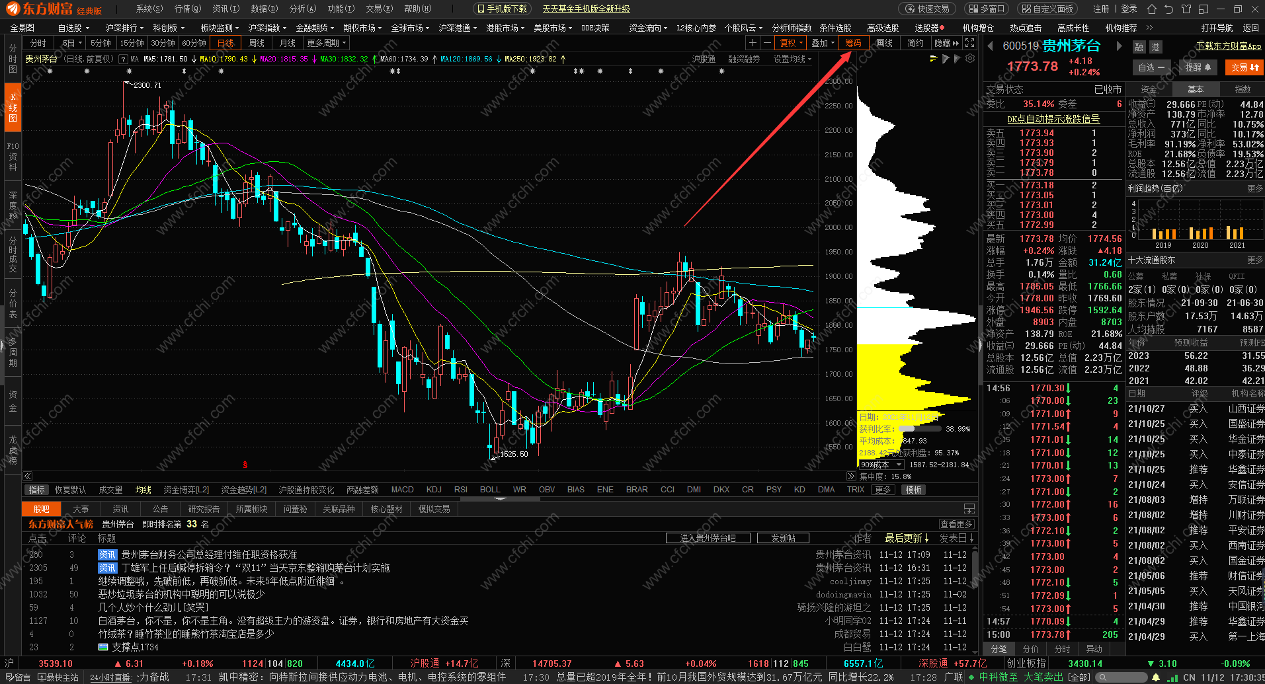Click the zoom-in plus button on chart
This screenshot has width=1265, height=684.
(x=753, y=43)
